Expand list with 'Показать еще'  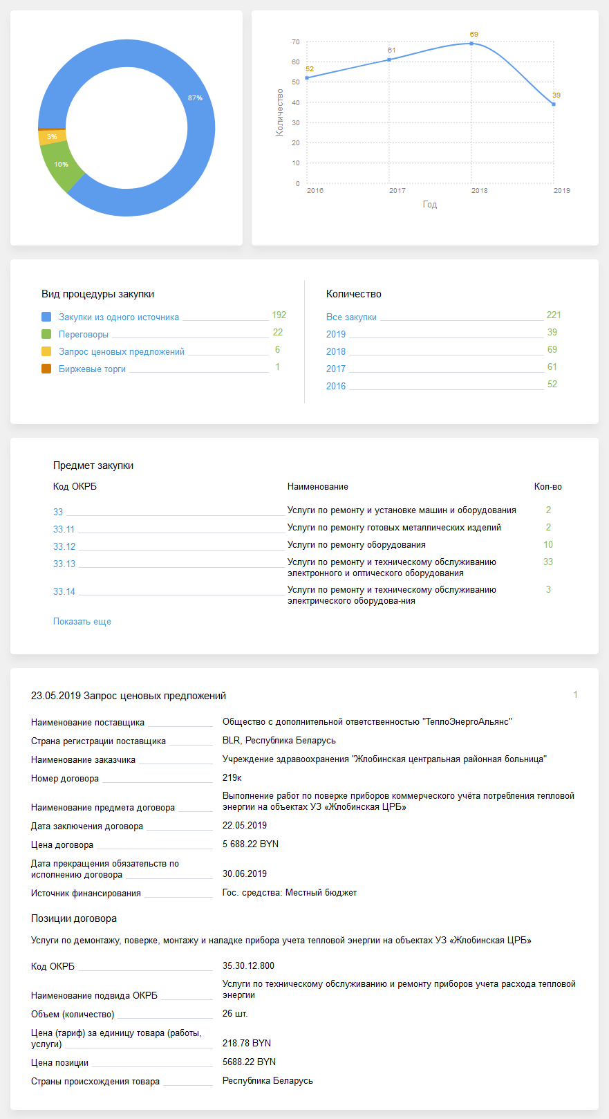coord(82,622)
